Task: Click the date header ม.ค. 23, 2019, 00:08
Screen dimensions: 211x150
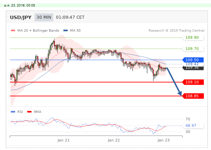Action: [x=19, y=5]
